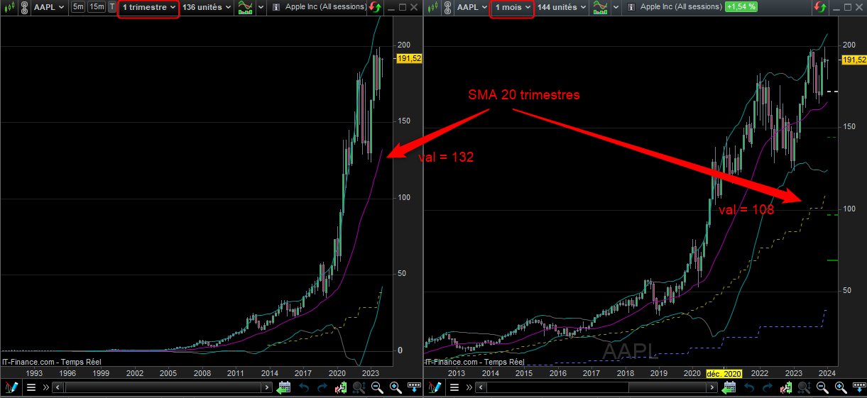Viewport: 867px width, 398px height.
Task: Zoom out on the left chart
Action: 377,387
